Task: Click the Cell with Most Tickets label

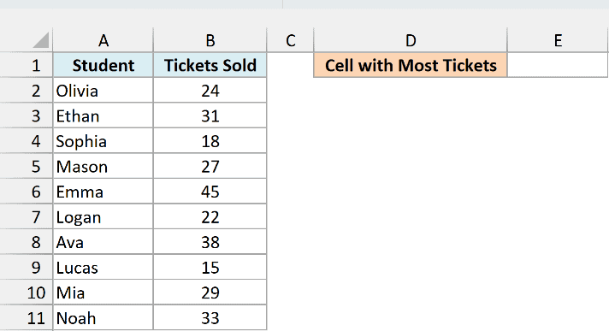Action: [x=411, y=65]
